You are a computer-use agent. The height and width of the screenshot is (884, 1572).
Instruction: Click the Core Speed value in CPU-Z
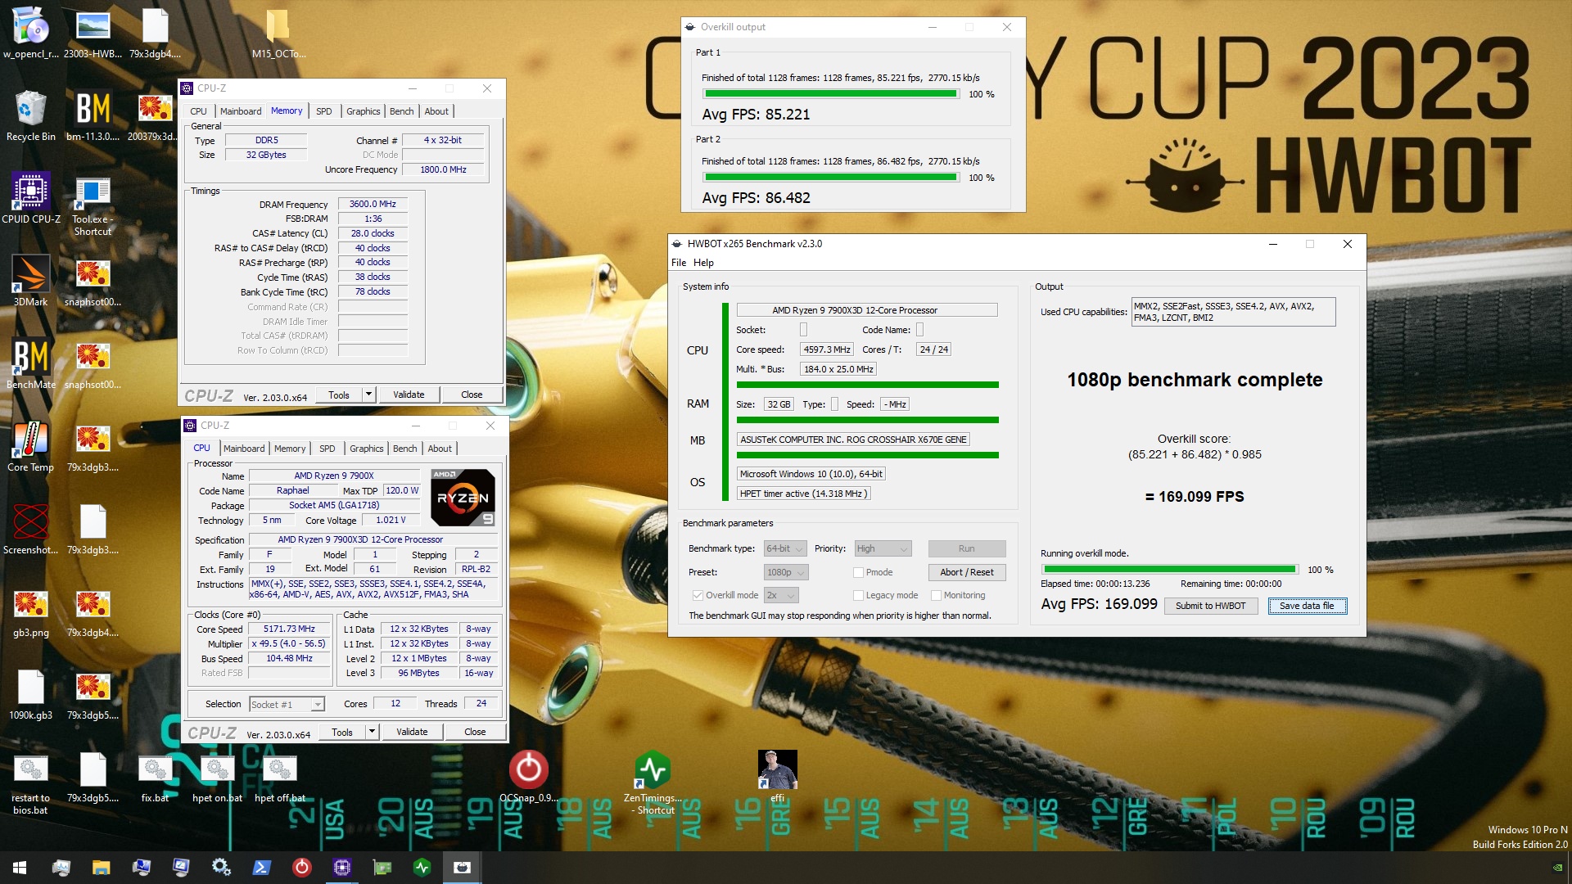(x=289, y=629)
